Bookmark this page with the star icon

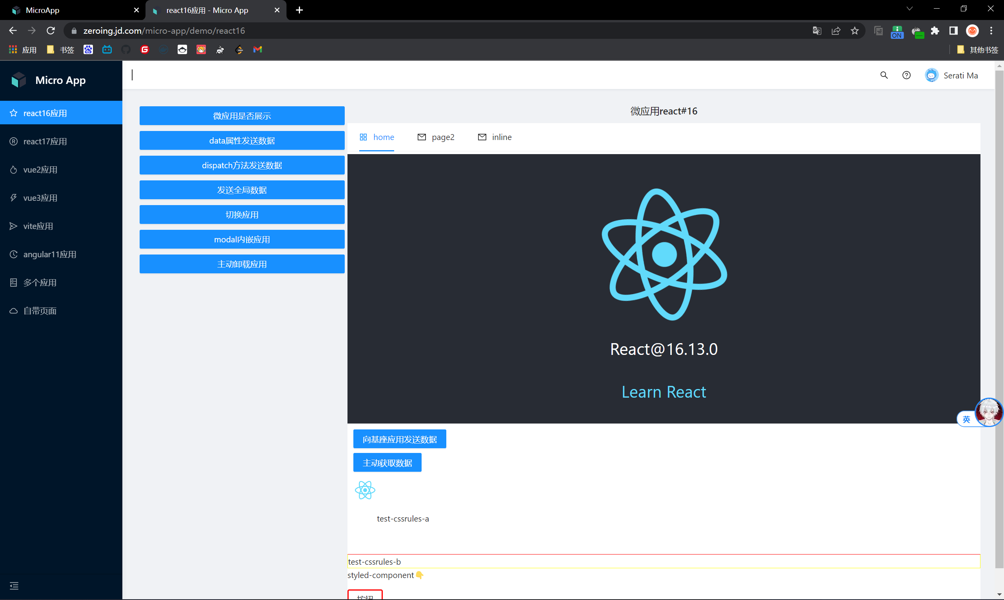tap(855, 31)
